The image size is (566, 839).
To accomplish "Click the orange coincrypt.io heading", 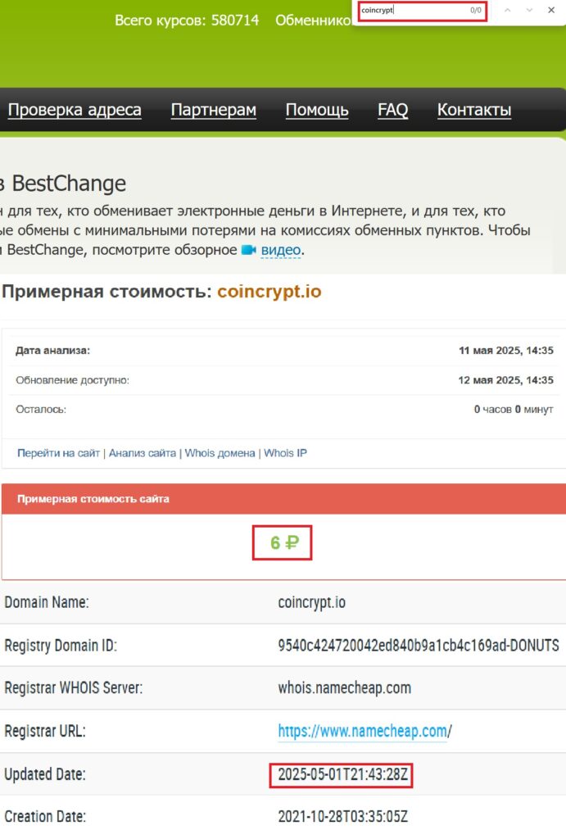I will [x=269, y=292].
